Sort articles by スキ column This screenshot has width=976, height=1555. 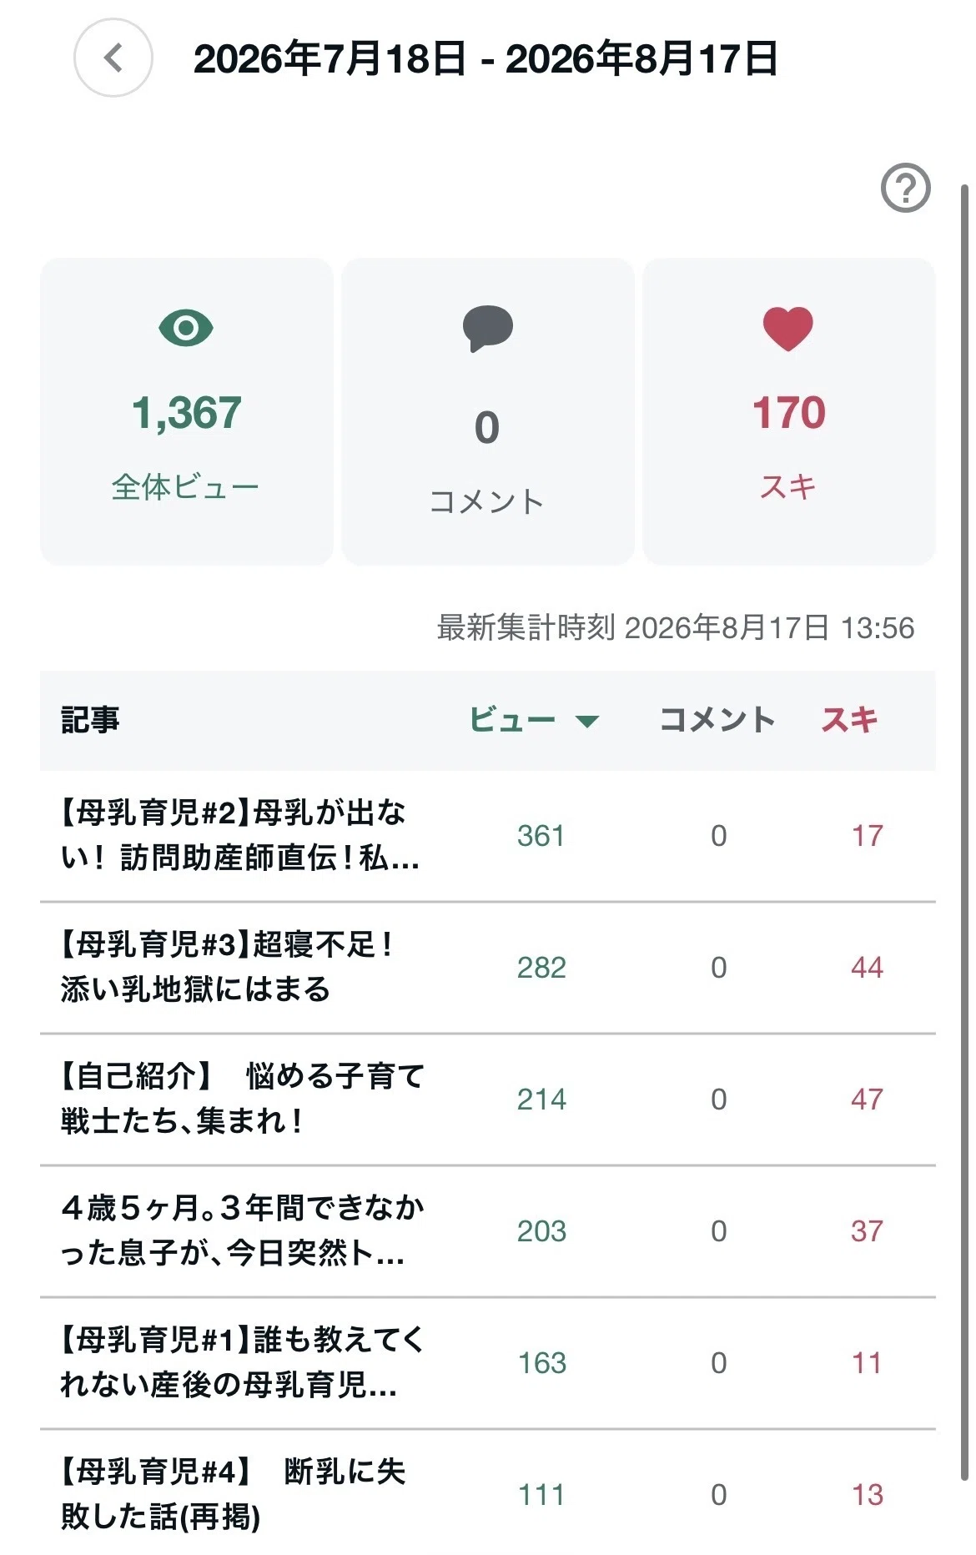[x=849, y=720]
